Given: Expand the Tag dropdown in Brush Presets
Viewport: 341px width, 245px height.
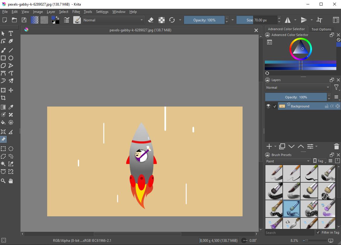Looking at the screenshot, I should pos(319,161).
